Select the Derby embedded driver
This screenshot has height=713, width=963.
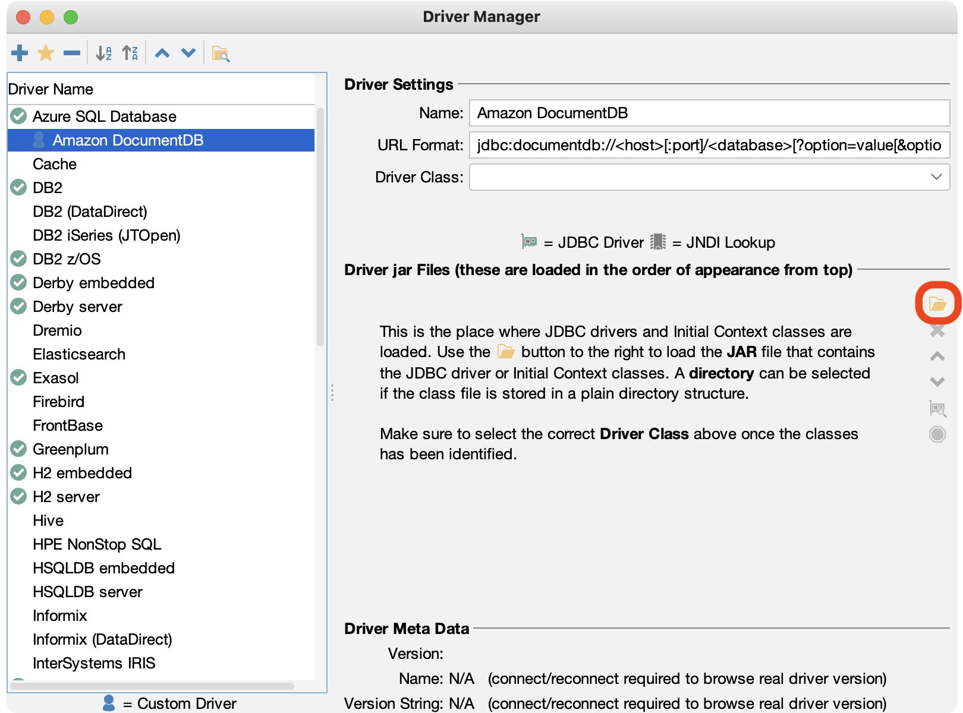coord(161,283)
